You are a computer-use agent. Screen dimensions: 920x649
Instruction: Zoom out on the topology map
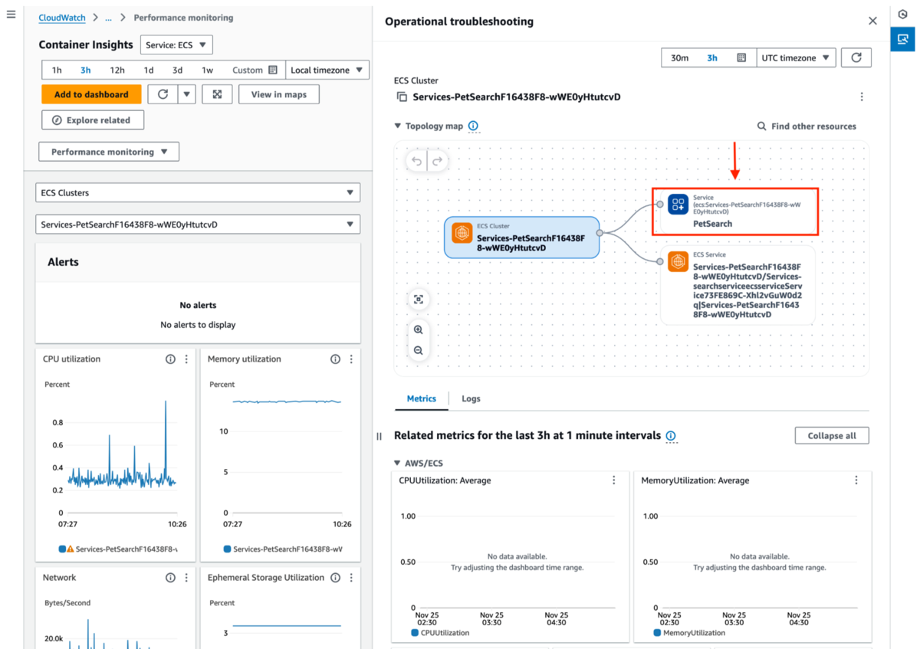click(419, 350)
